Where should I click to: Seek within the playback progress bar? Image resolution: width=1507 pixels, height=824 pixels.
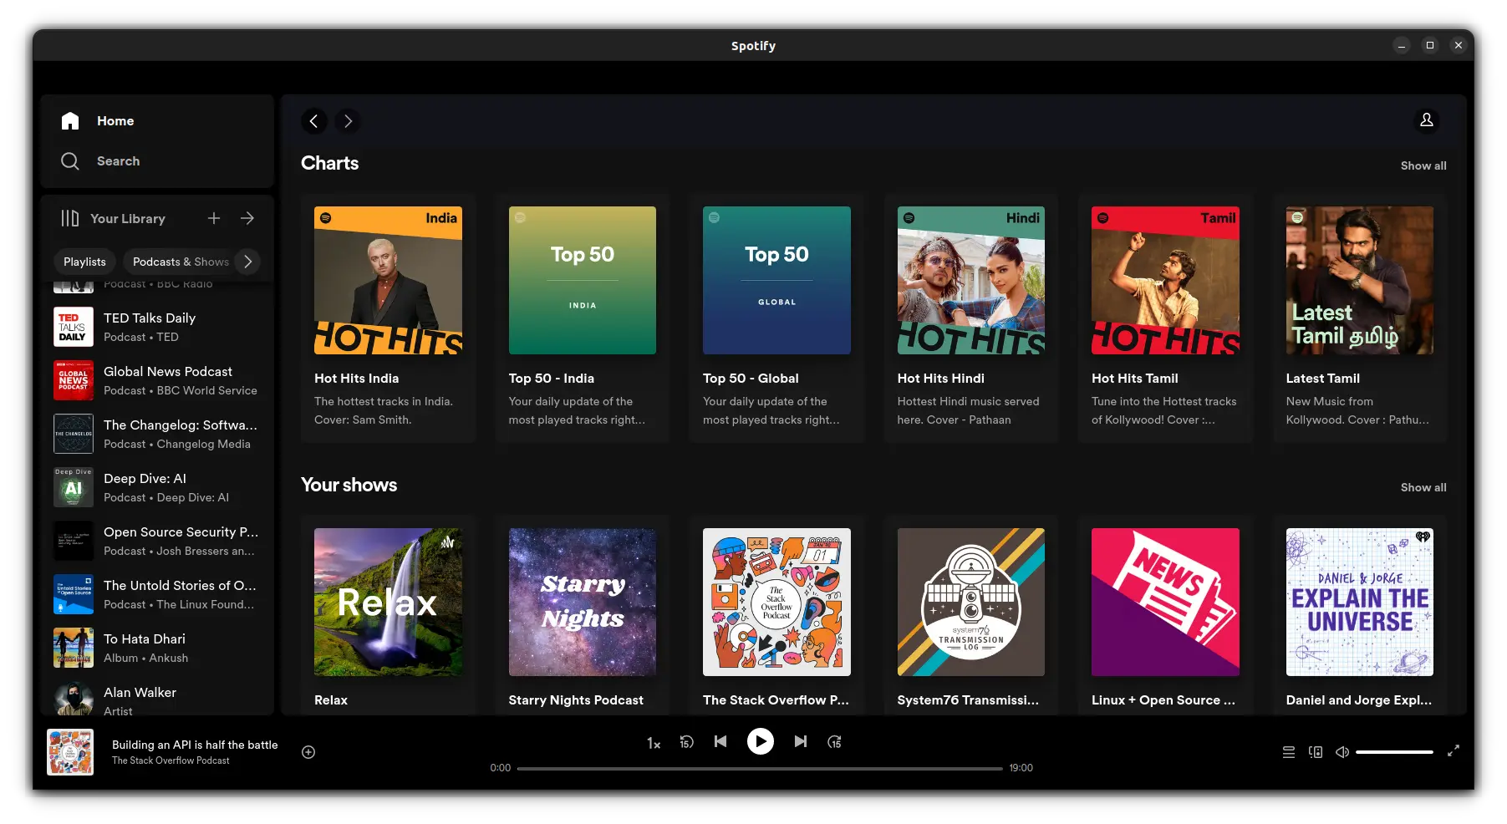click(760, 768)
